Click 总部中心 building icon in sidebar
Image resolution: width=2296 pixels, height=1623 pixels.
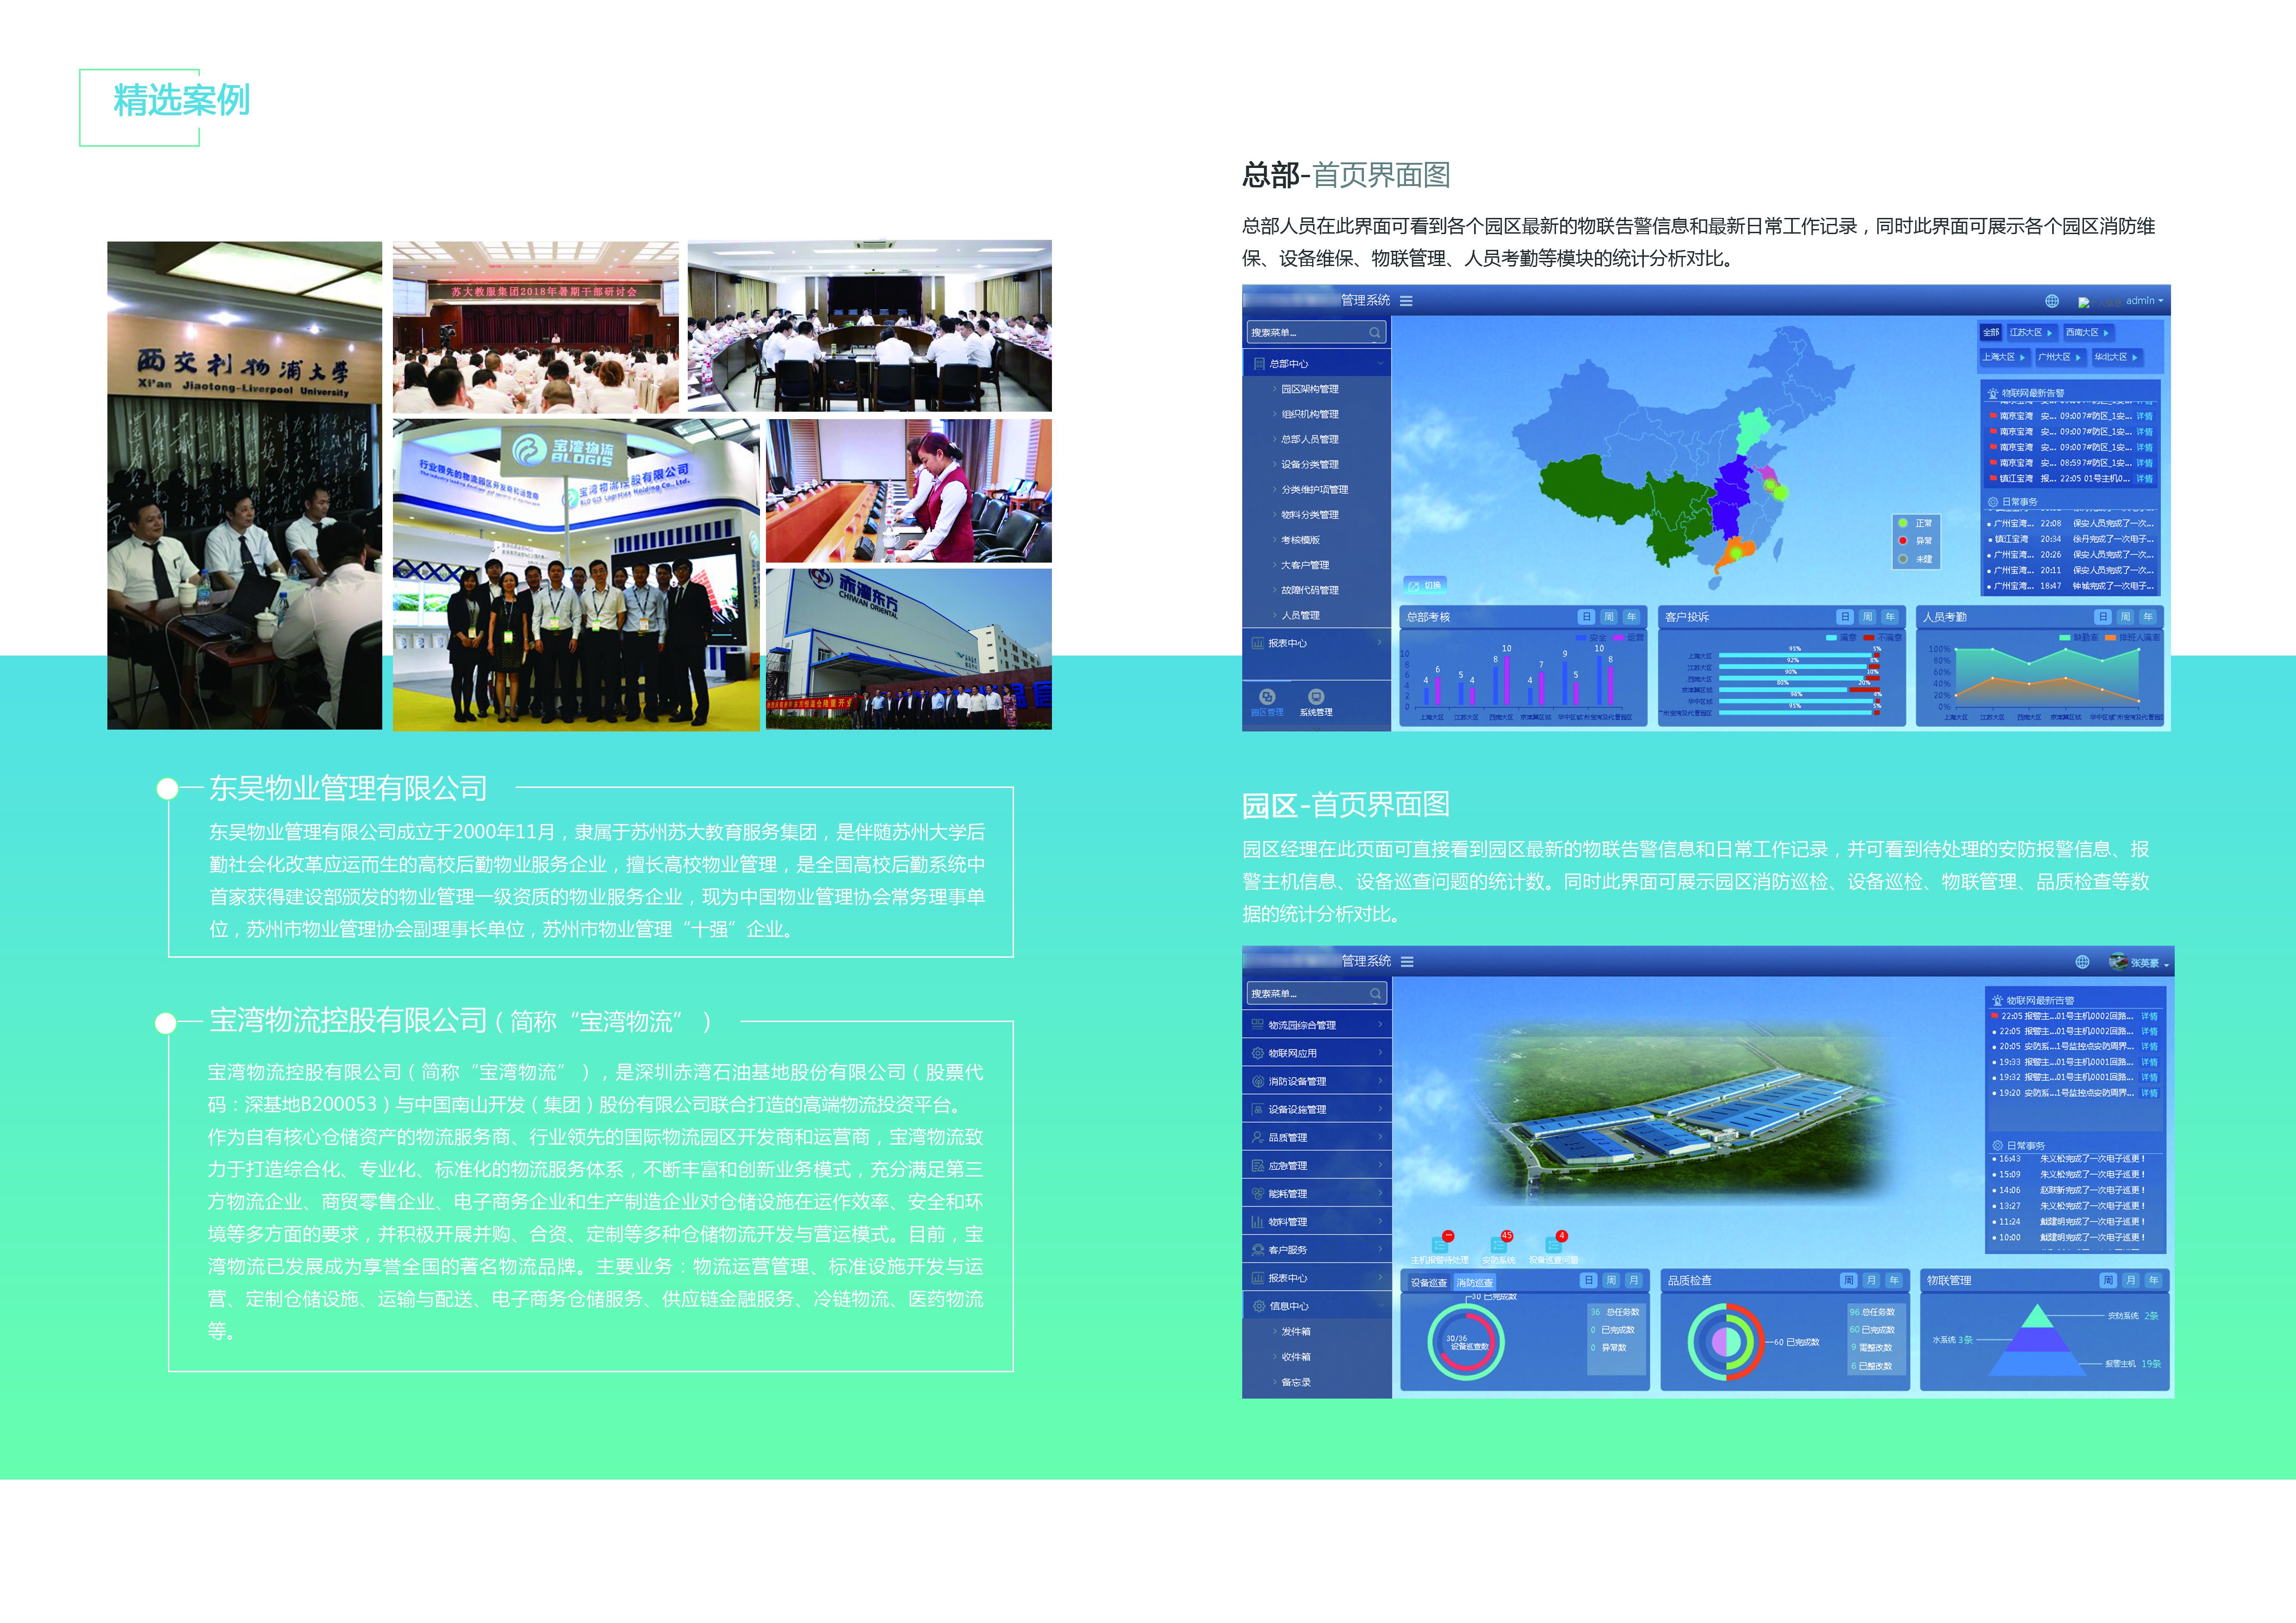pyautogui.click(x=1259, y=364)
